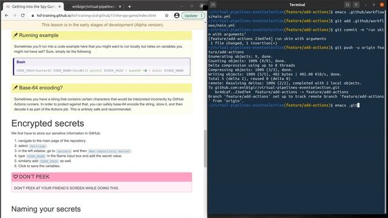This screenshot has height=218, width=388.
Task: Click the terminal prompt line with emacs .git
Action: point(284,105)
